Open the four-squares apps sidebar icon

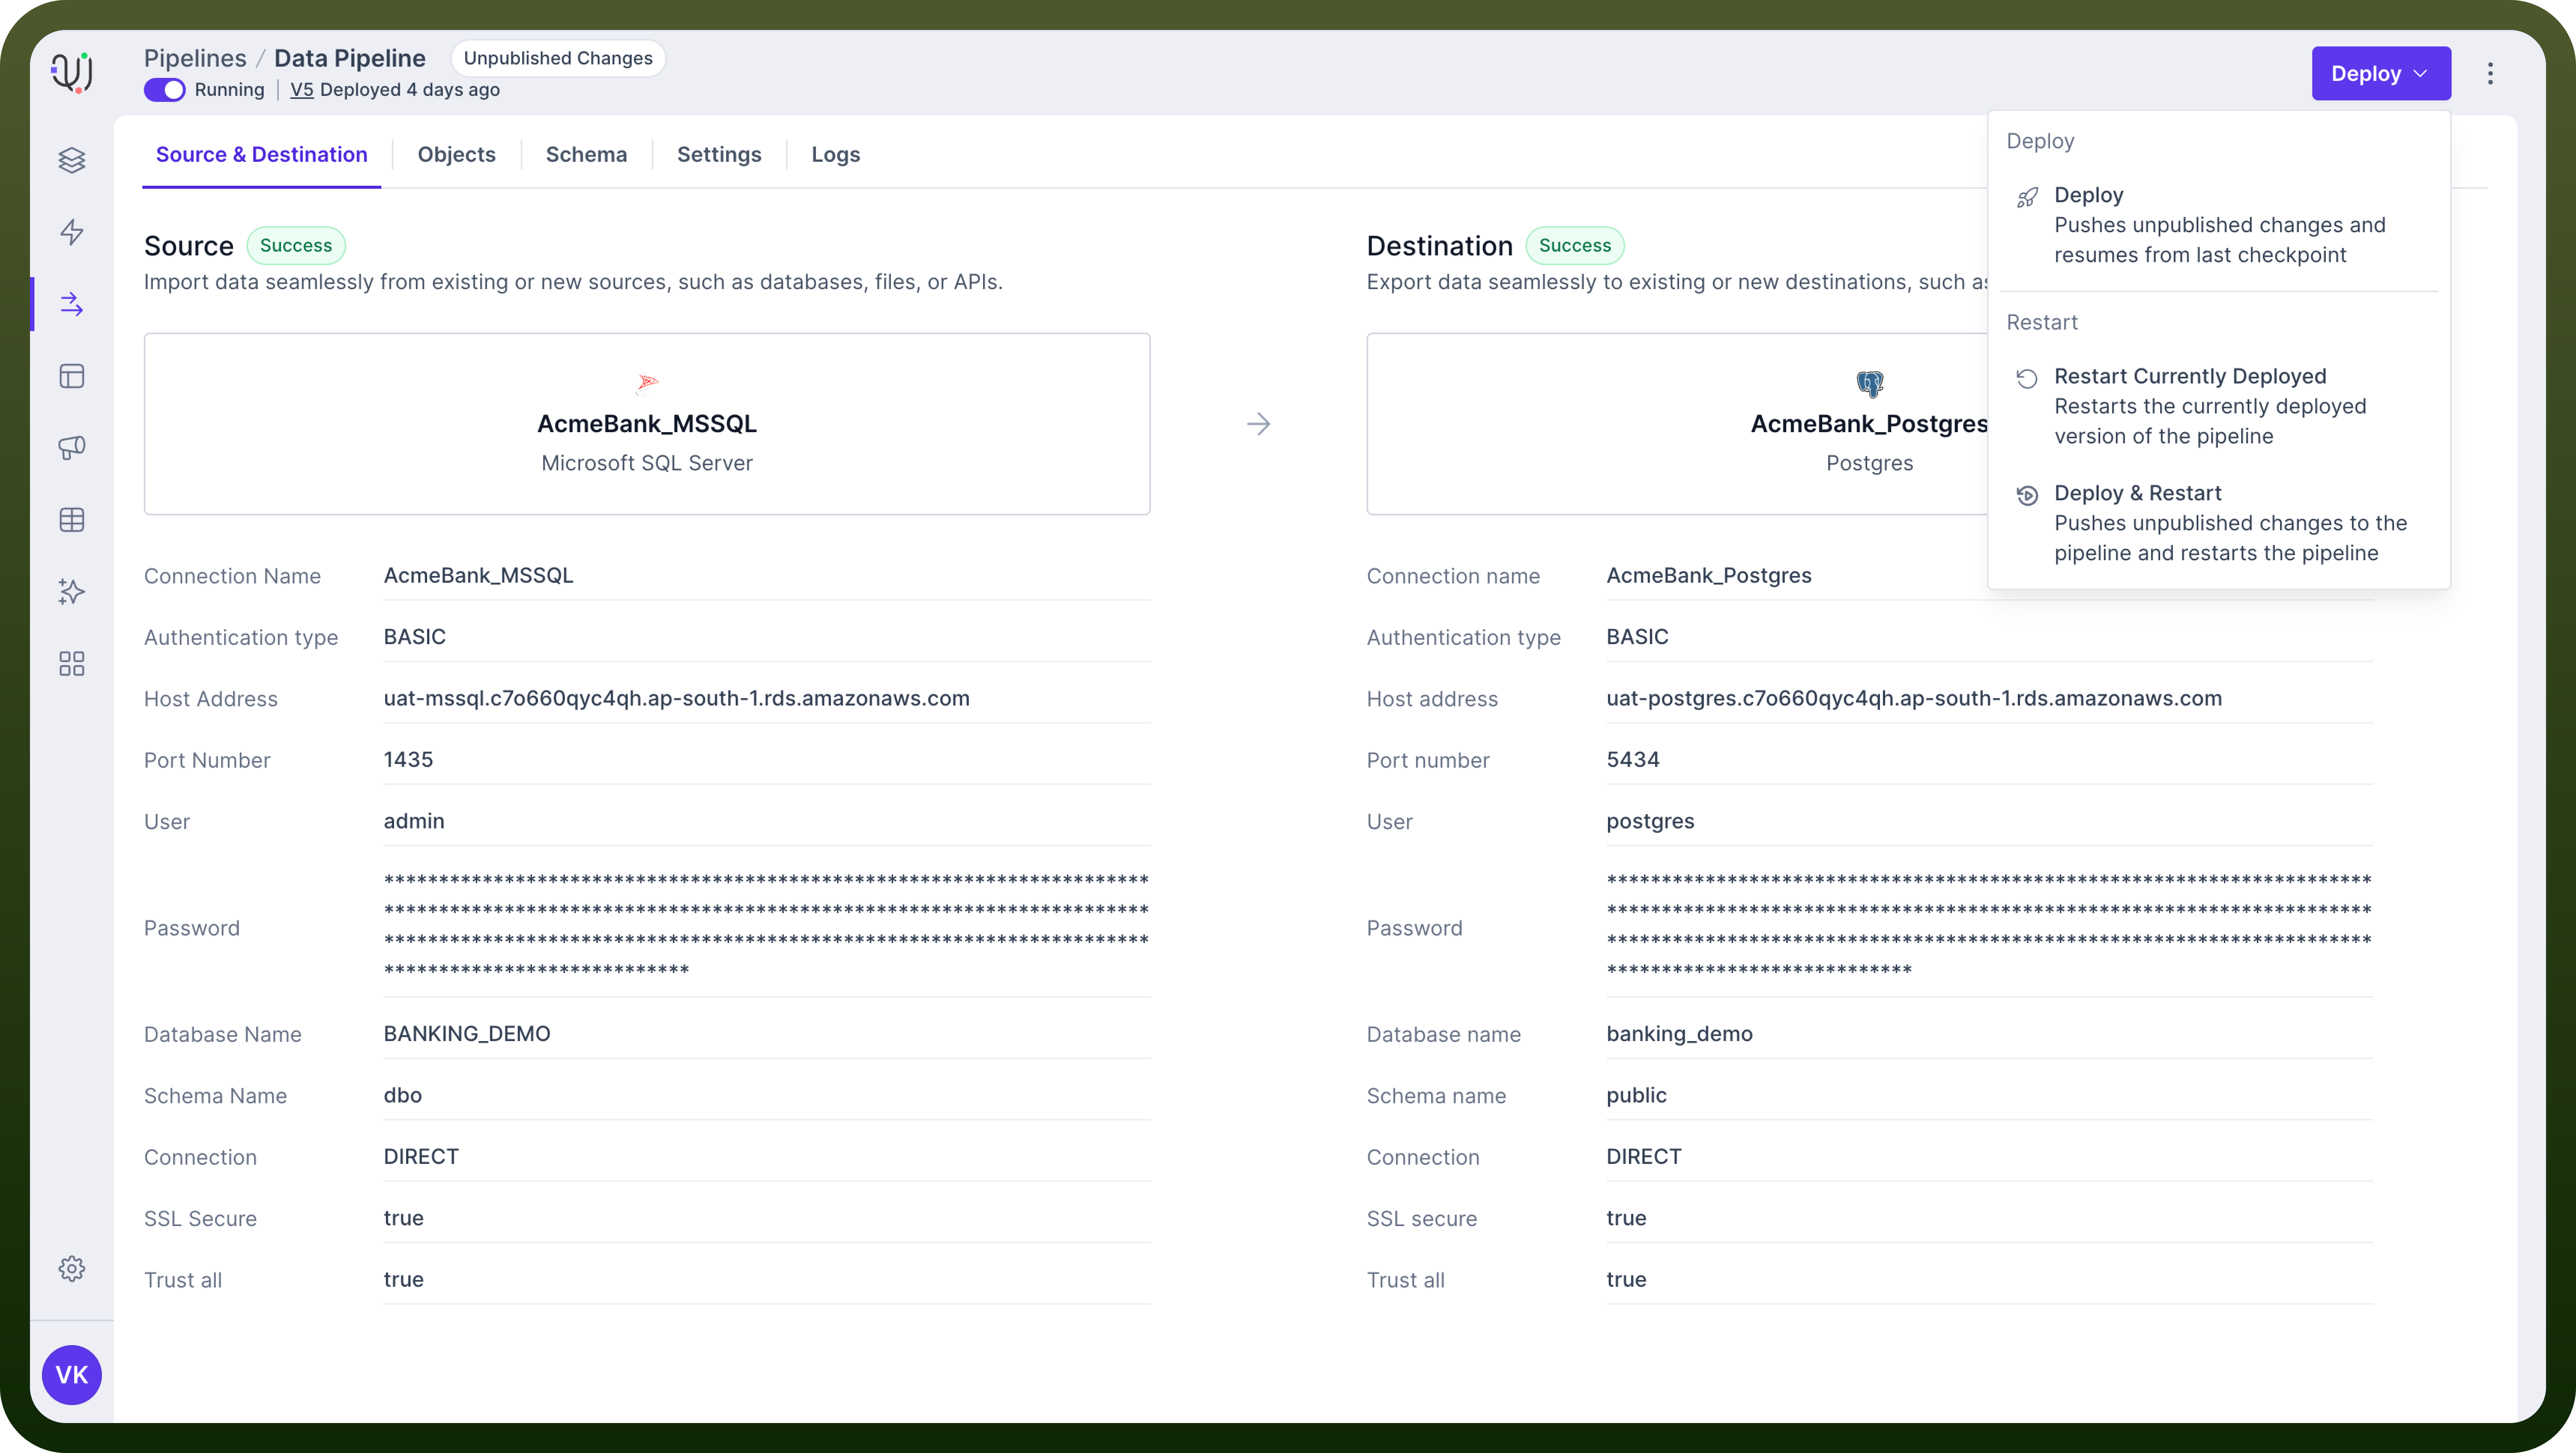click(x=72, y=664)
